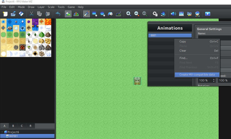The image size is (231, 139).
Task: Pick the lava tile in palette
Action: 48,22
